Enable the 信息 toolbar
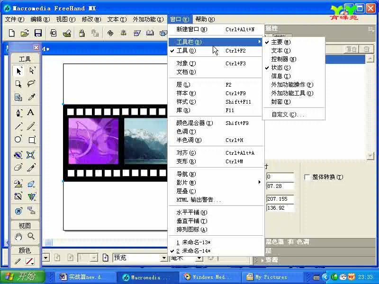Image resolution: width=379 pixels, height=284 pixels. pyautogui.click(x=294, y=76)
